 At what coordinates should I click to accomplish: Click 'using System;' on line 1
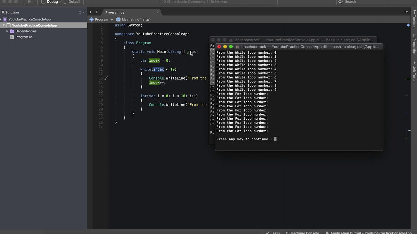point(128,25)
